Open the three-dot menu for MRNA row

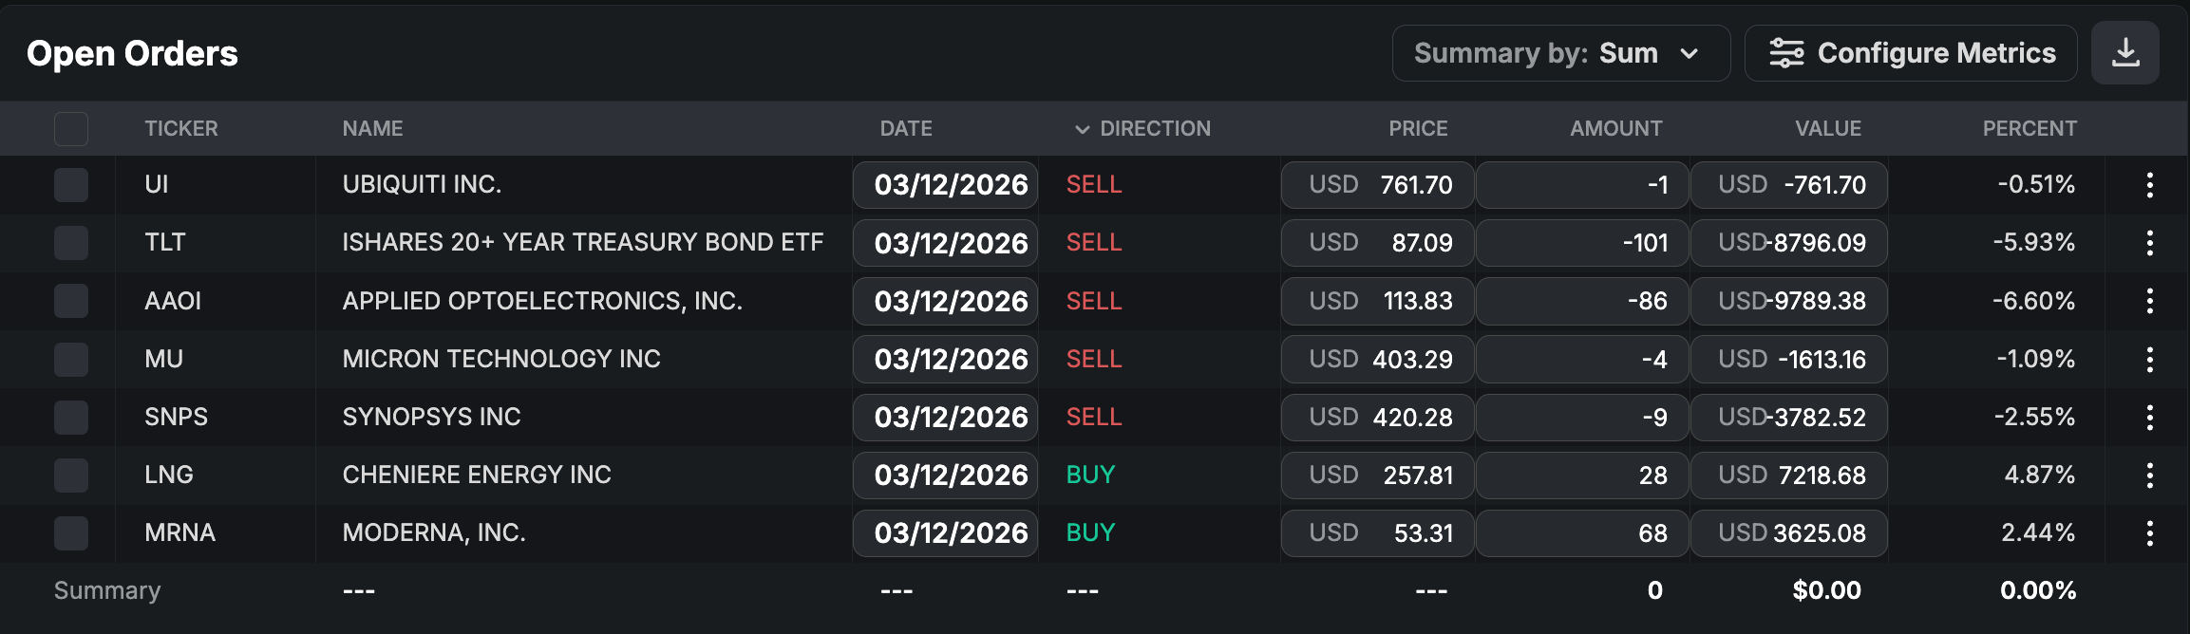[2149, 532]
